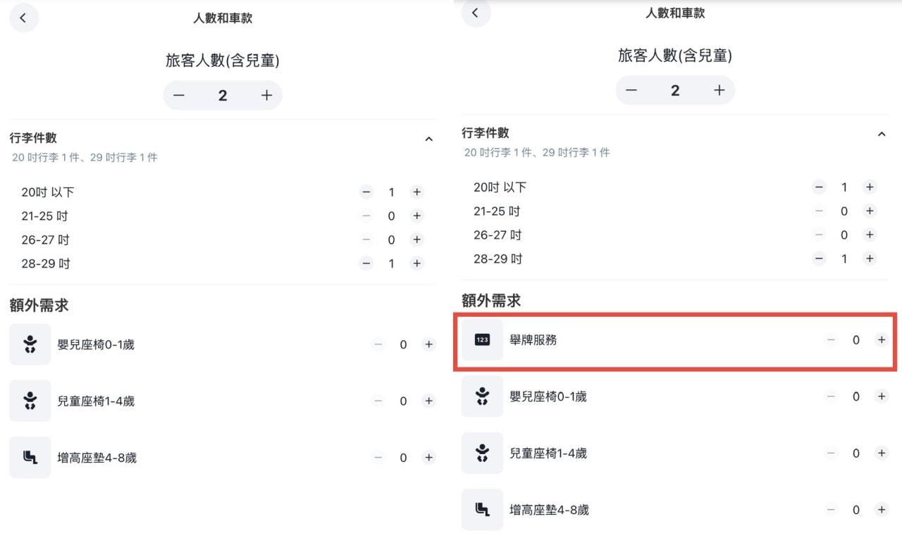902x540 pixels.
Task: Add a 兒童座椅1-4歲 seat in left panel
Action: 428,401
